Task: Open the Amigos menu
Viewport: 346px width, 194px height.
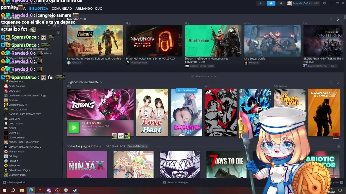Action: (25, 3)
